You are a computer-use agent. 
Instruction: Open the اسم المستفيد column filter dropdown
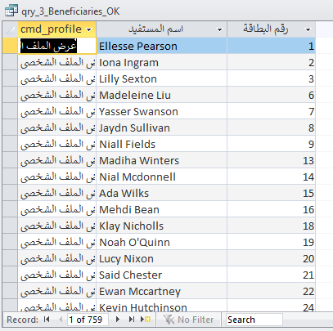click(219, 29)
